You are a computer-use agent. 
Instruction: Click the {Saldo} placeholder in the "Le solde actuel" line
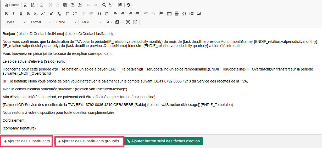pyautogui.click(x=50, y=61)
